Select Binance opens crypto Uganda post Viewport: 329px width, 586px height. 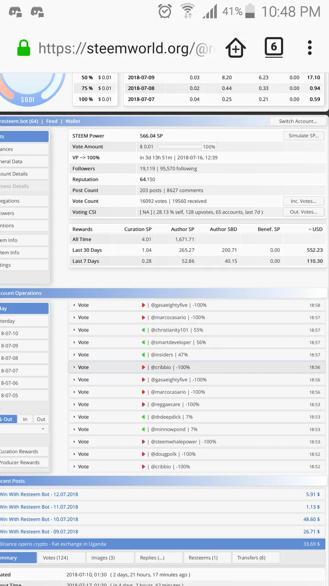tap(163, 544)
